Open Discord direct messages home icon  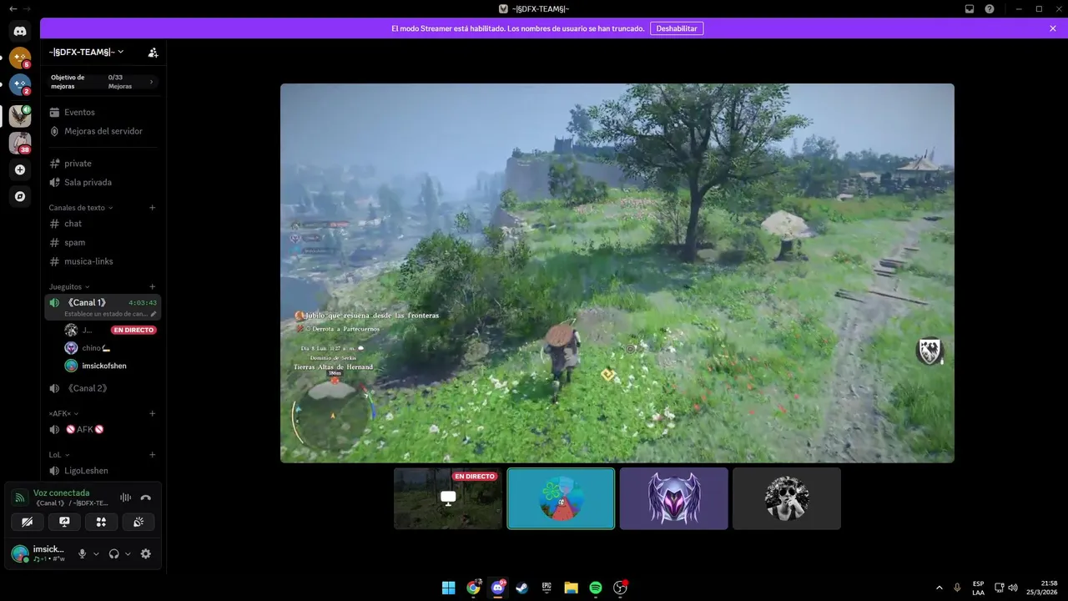pos(20,31)
